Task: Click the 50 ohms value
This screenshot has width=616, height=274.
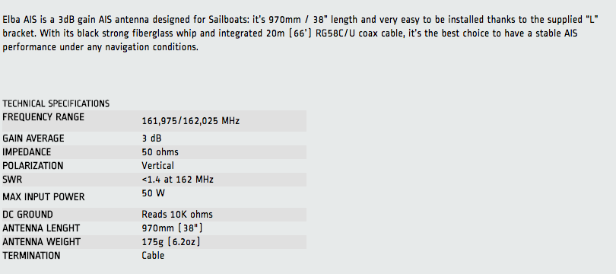Action: [160, 152]
